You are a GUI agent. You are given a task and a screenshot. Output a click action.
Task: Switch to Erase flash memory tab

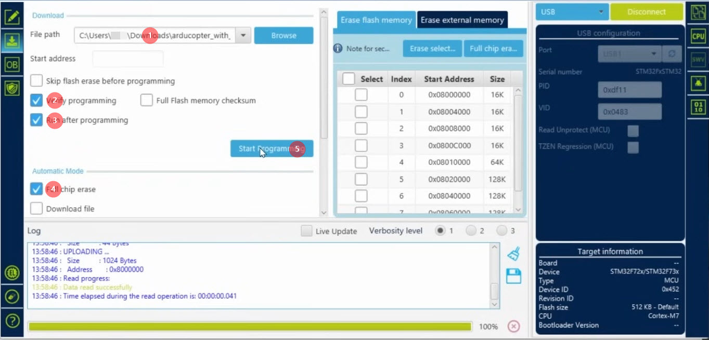tap(376, 20)
